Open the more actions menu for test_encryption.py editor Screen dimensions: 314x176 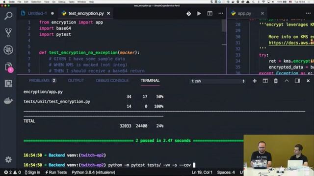[x=221, y=13]
